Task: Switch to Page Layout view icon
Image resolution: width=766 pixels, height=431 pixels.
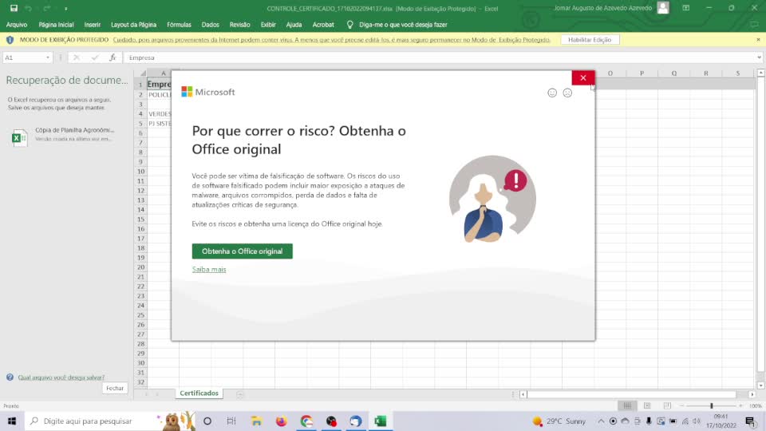Action: tap(647, 405)
